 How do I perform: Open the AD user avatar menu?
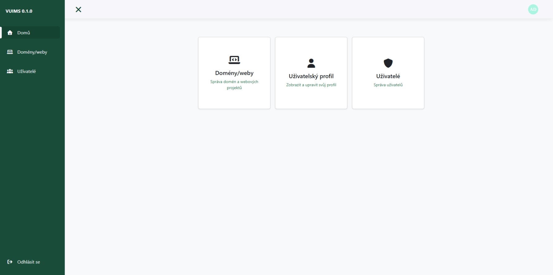click(x=533, y=10)
